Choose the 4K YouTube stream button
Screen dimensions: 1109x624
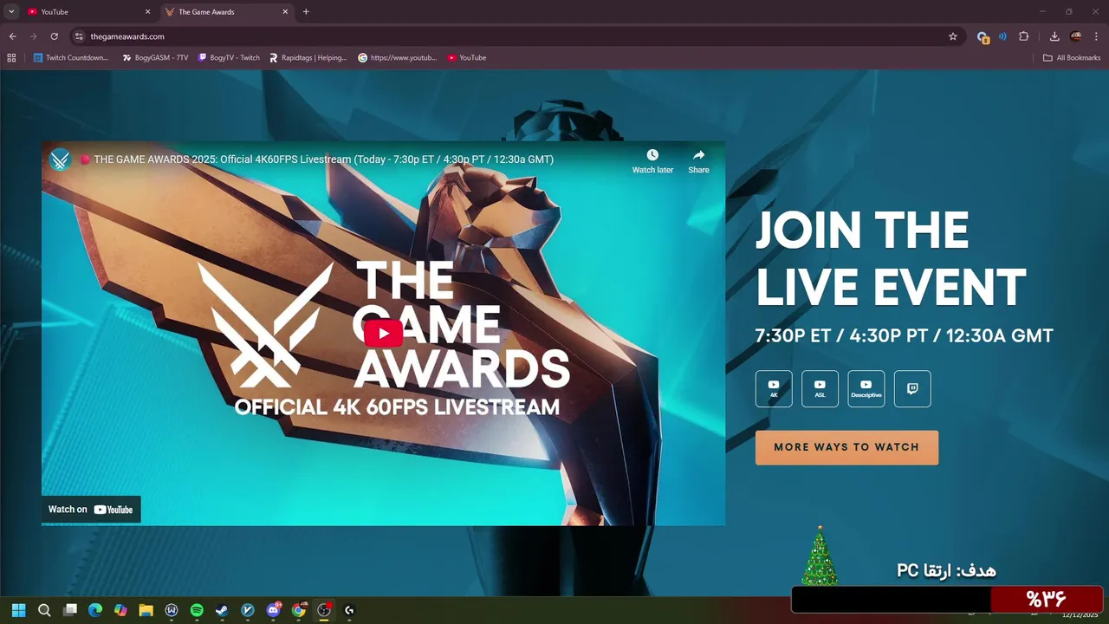point(774,389)
